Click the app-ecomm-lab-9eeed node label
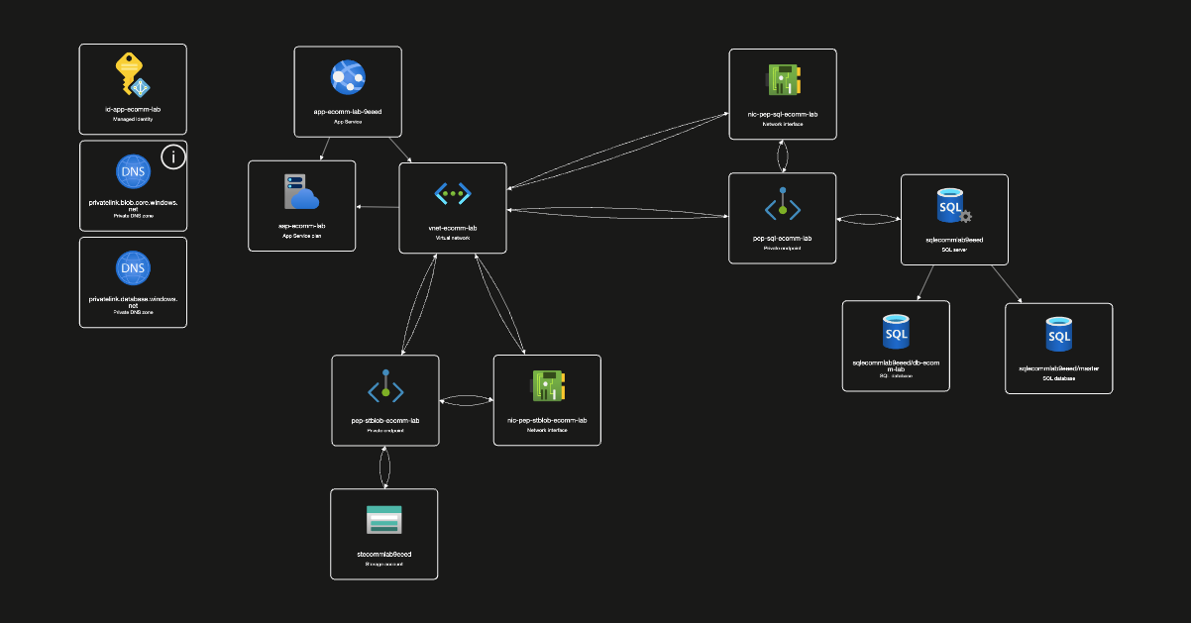The height and width of the screenshot is (623, 1191). (348, 112)
